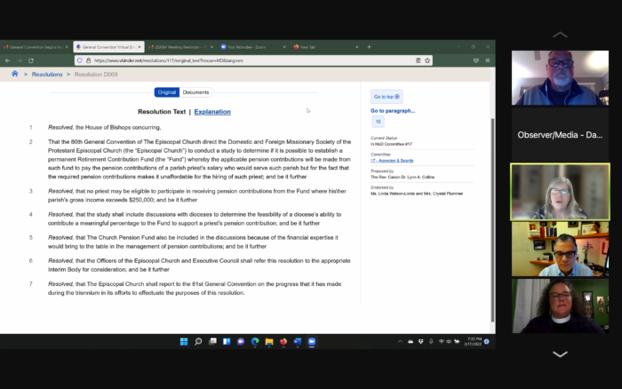
Task: Select the Original tab
Action: click(166, 92)
